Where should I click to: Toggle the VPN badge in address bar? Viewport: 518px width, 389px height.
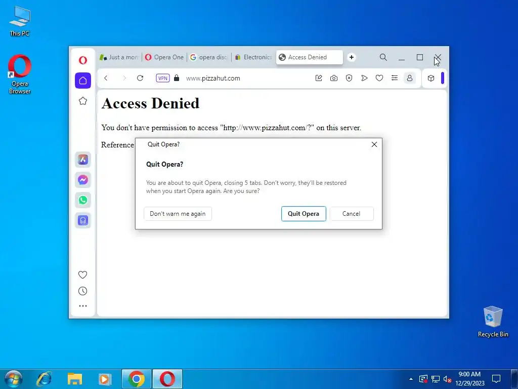pyautogui.click(x=163, y=78)
